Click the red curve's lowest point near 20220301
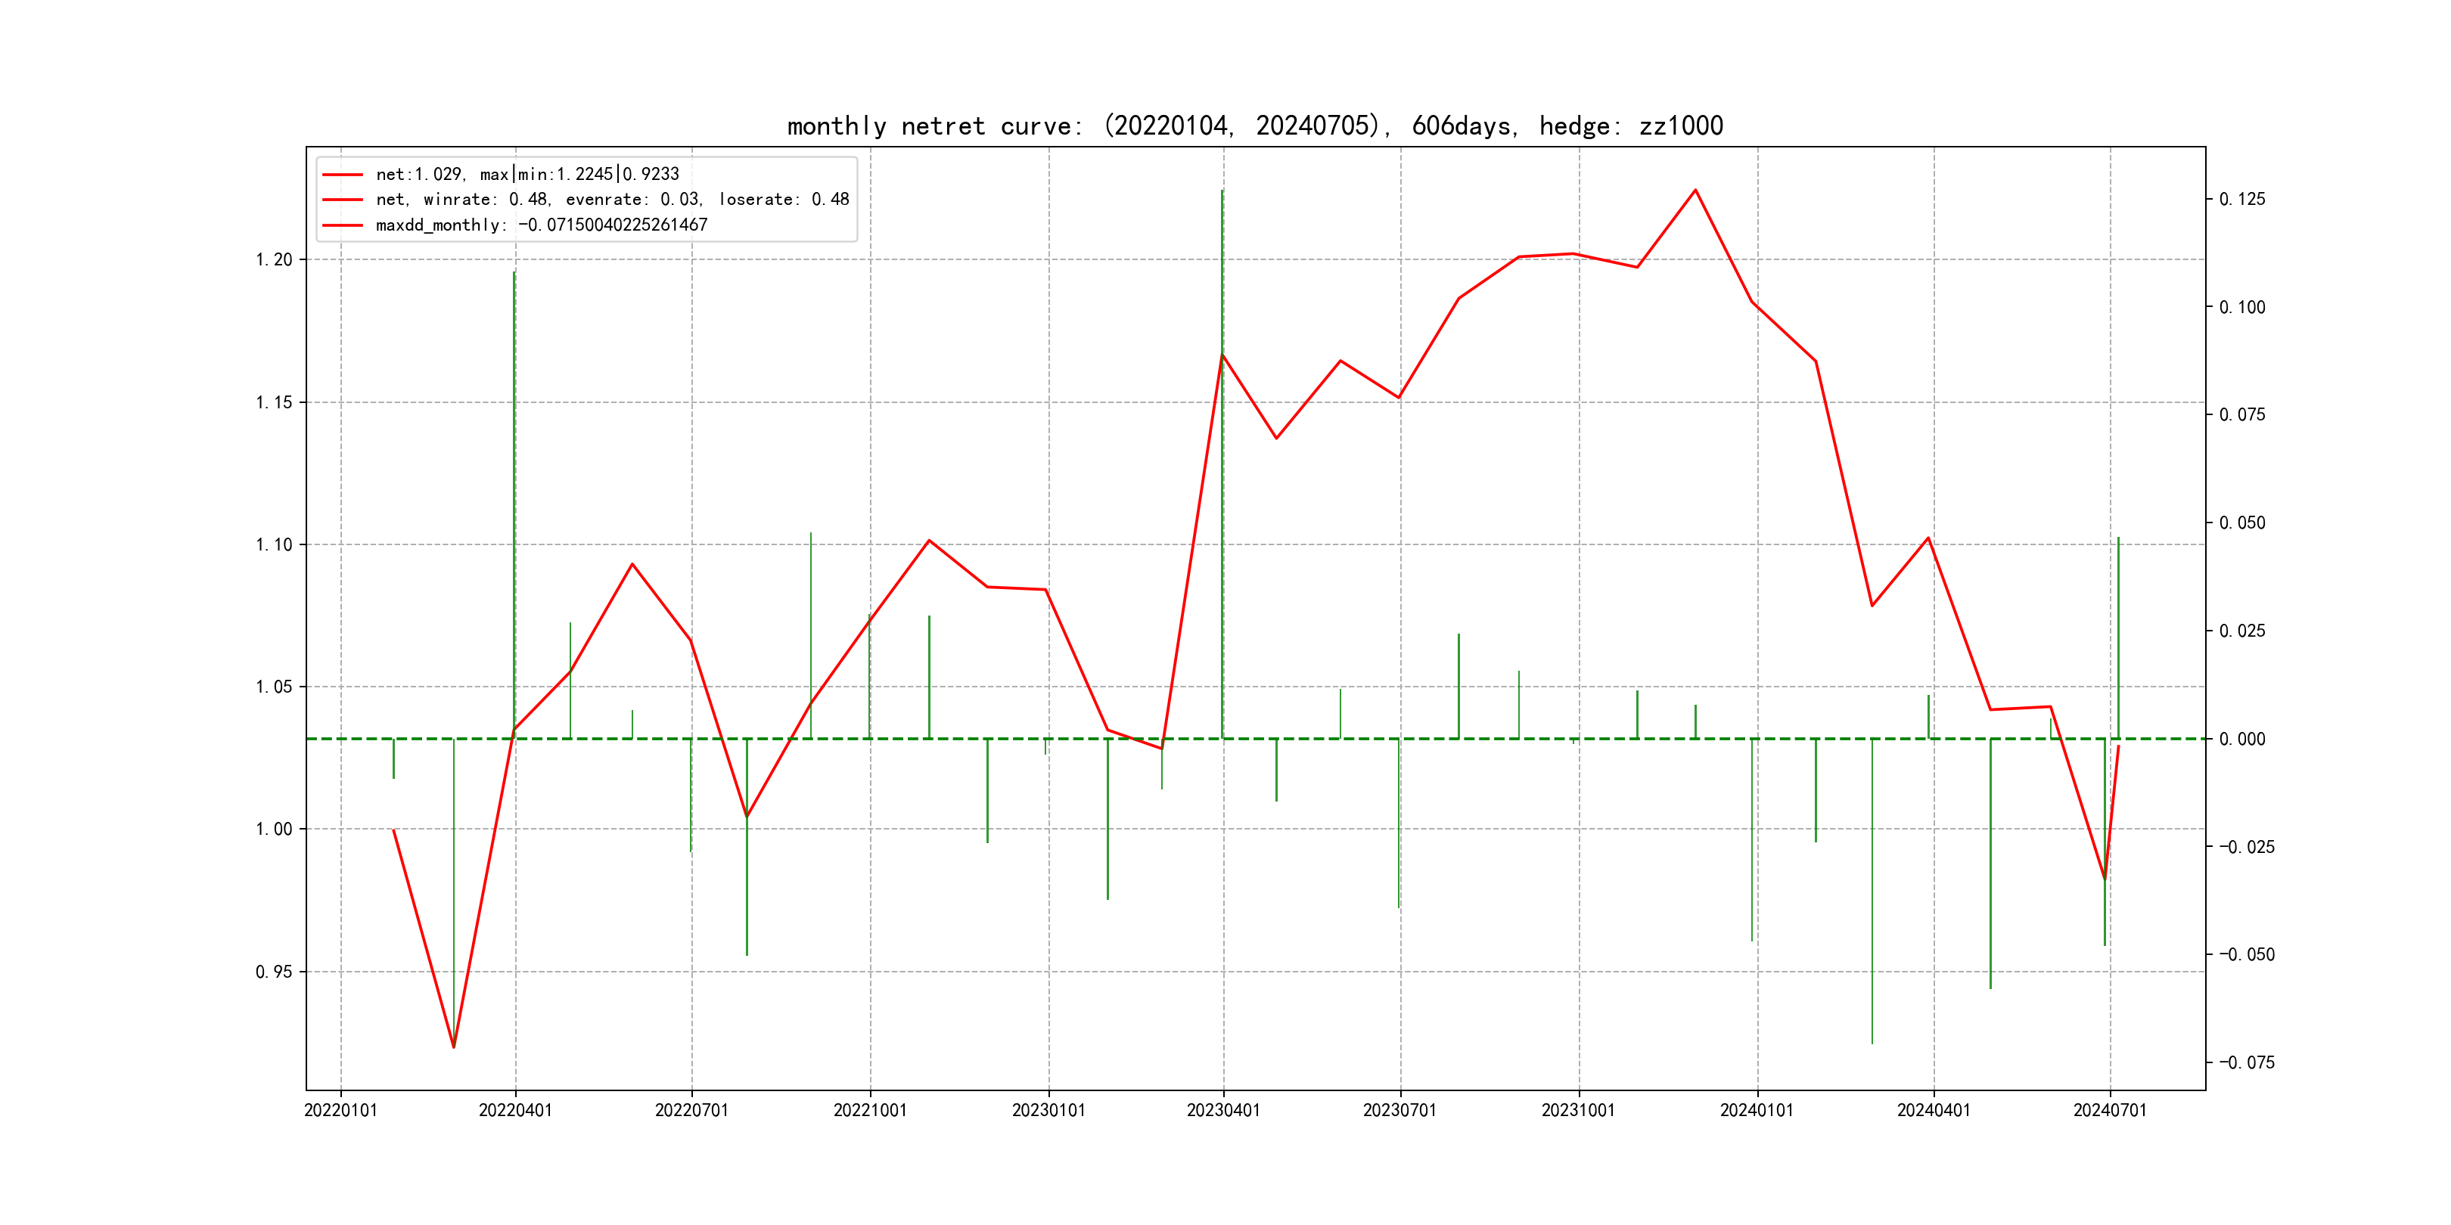This screenshot has width=2451, height=1225. point(454,1047)
